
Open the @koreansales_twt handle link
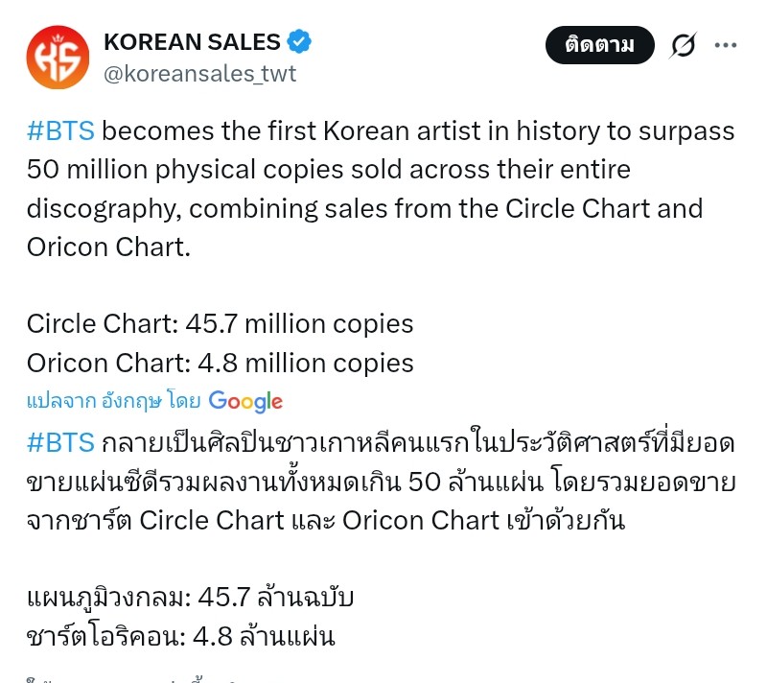click(199, 74)
